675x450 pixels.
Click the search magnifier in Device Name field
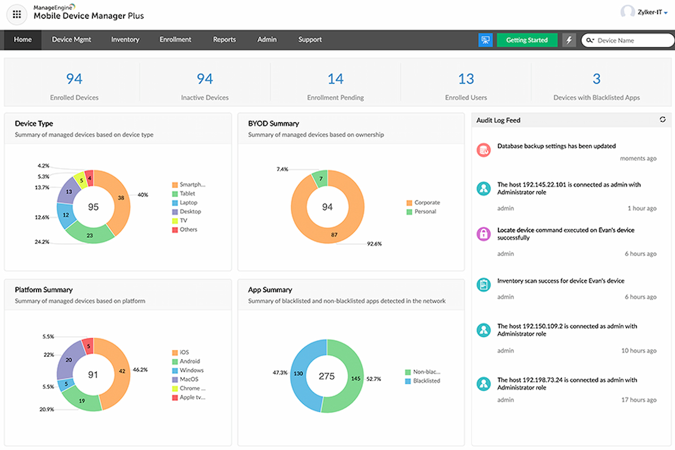[590, 40]
